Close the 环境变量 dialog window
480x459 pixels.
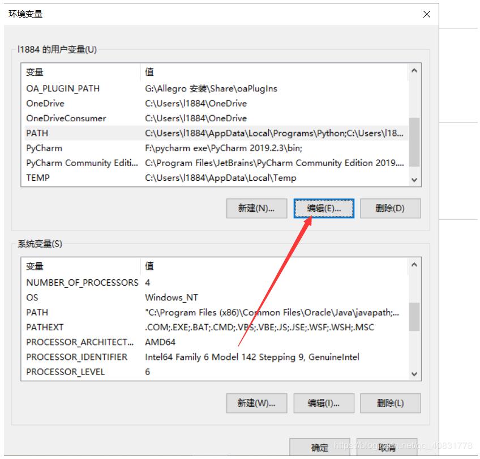pyautogui.click(x=427, y=14)
